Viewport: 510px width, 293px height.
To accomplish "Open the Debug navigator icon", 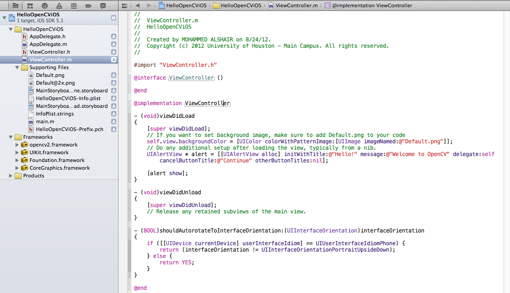I will pyautogui.click(x=74, y=6).
